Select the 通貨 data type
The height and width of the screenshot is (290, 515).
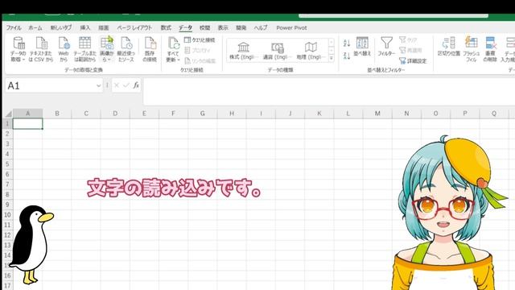click(277, 51)
